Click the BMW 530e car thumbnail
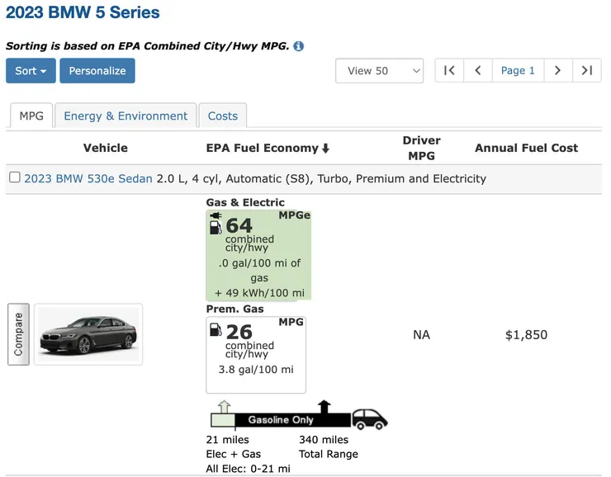Screen dimensions: 611x477 88,334
